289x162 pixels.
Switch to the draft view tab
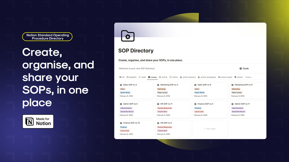tap(142, 77)
